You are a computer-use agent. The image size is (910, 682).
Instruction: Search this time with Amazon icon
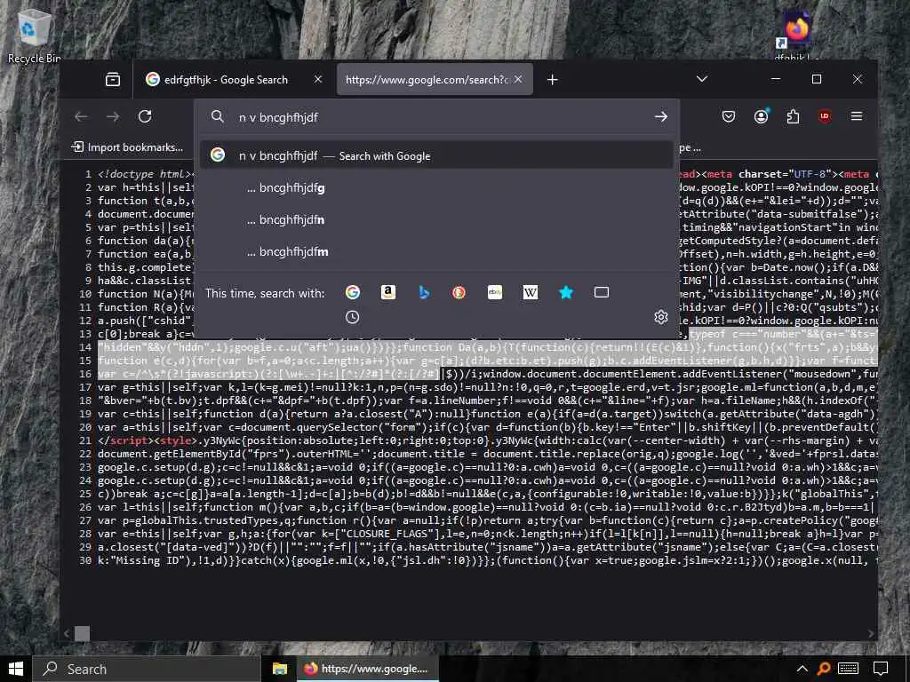click(x=388, y=292)
